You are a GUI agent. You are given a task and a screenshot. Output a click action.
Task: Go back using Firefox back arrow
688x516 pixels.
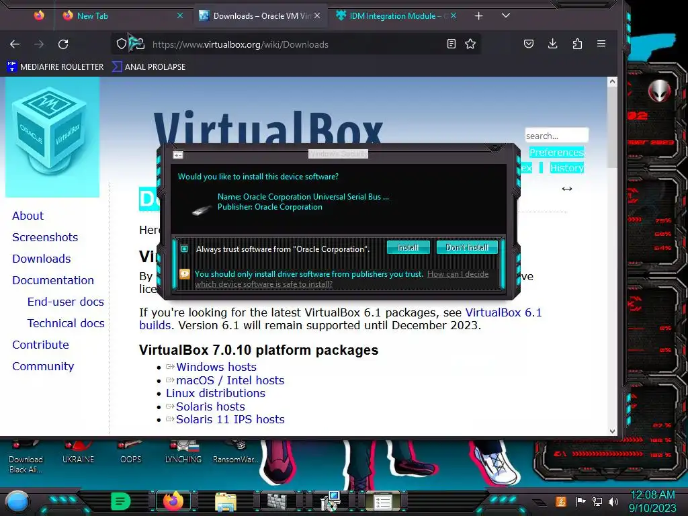[x=15, y=44]
